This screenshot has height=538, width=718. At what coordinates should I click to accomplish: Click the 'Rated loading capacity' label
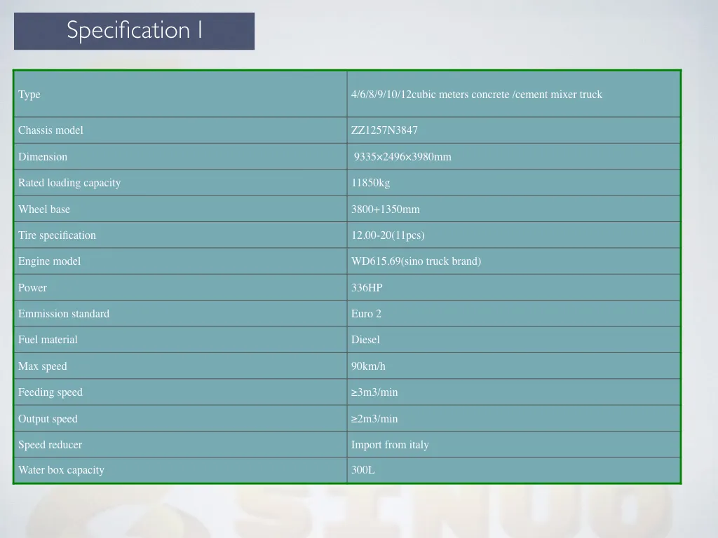(x=69, y=183)
